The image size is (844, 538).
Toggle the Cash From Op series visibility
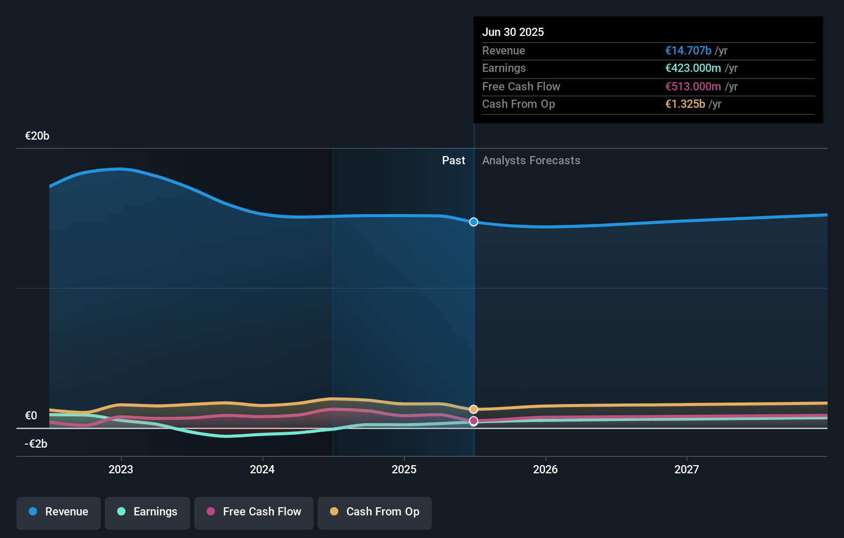pos(374,513)
